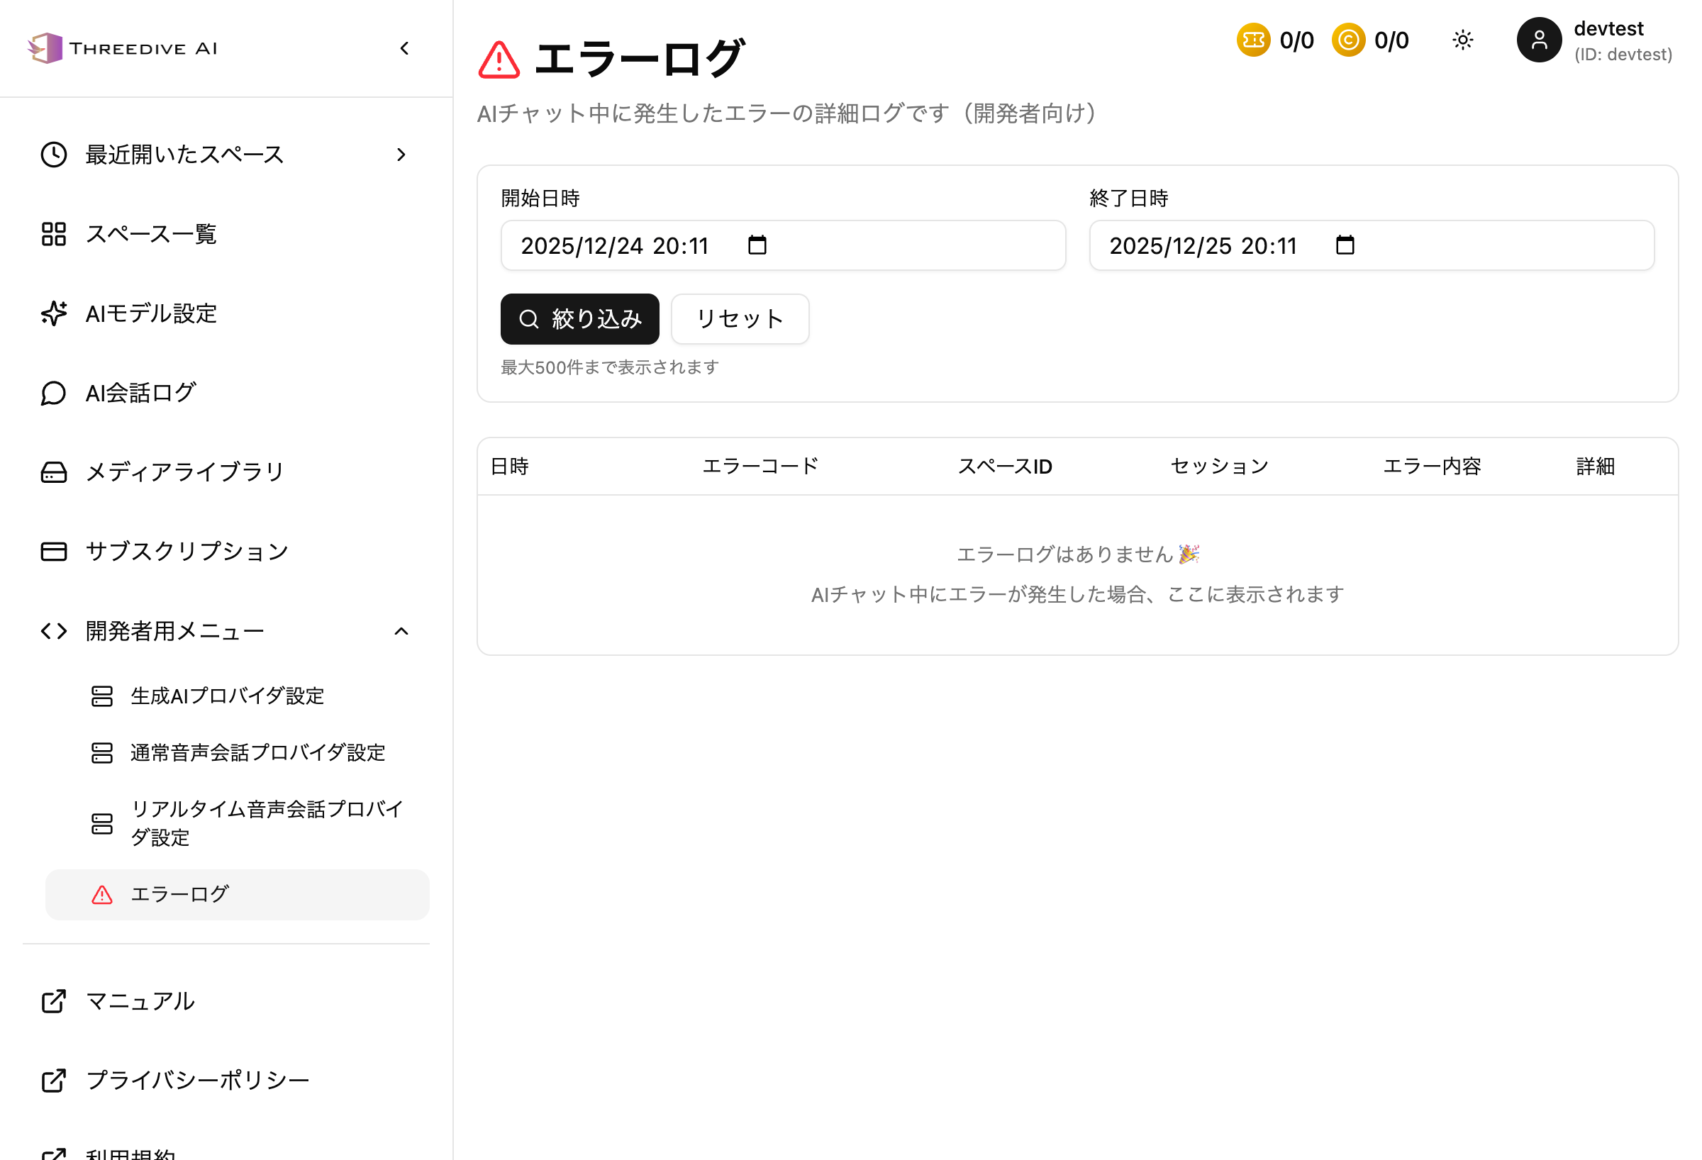Click the red warning icon in sidebar エラーログ

coord(102,895)
